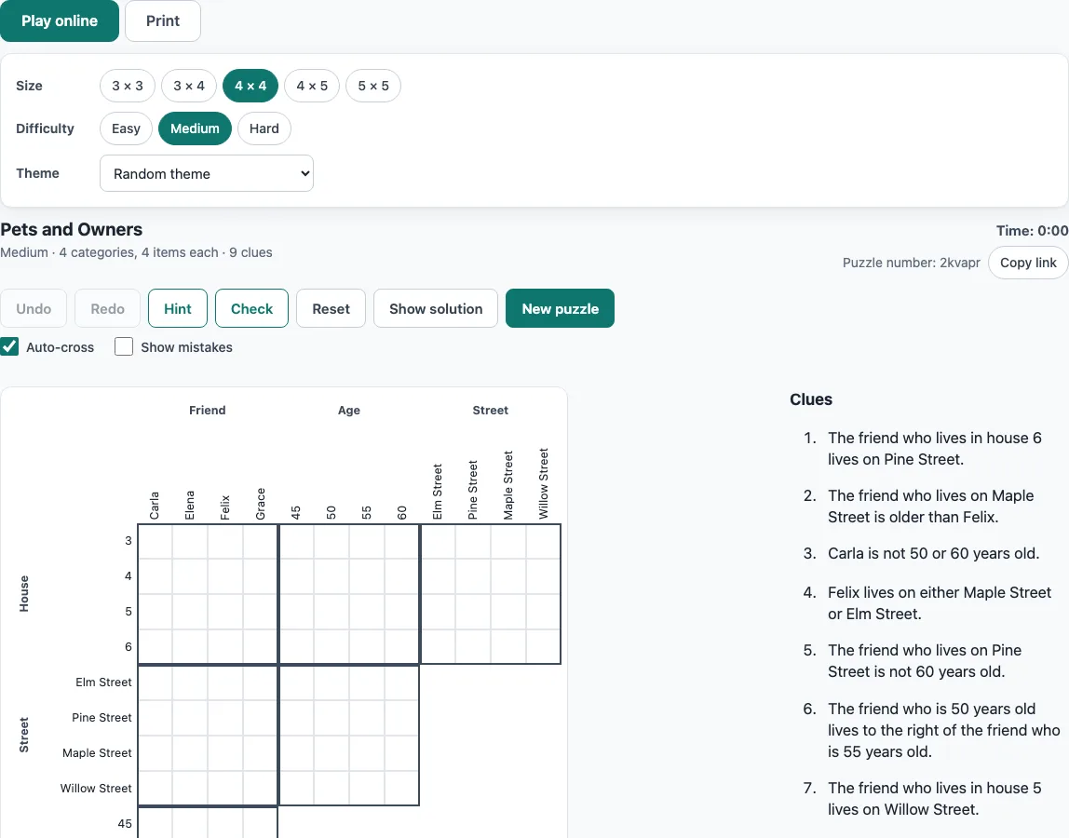Click the Redo button

click(108, 308)
